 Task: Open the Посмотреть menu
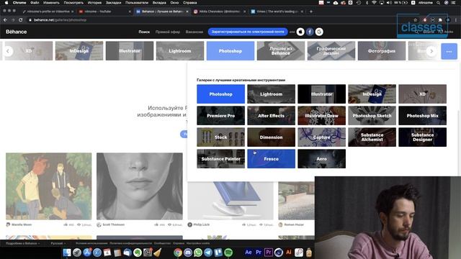pos(73,3)
